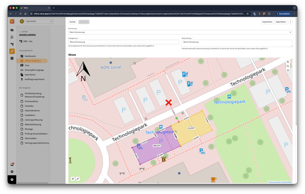Click the Exportieren button at top right
Screen dimensions: 305x194
click(281, 22)
